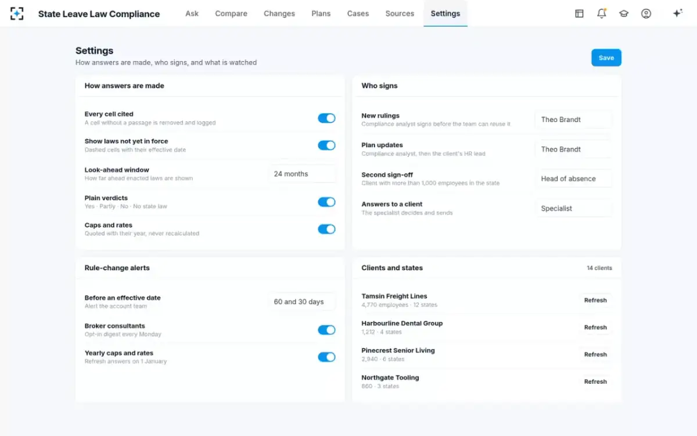Screen dimensions: 697x436
Task: Click the Clients and states heading
Action: [x=392, y=268]
